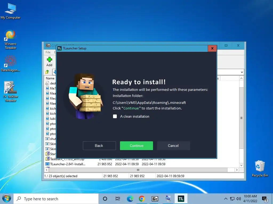273x204 pixels.
Task: Enable the clean installation checkbox
Action: (x=115, y=116)
